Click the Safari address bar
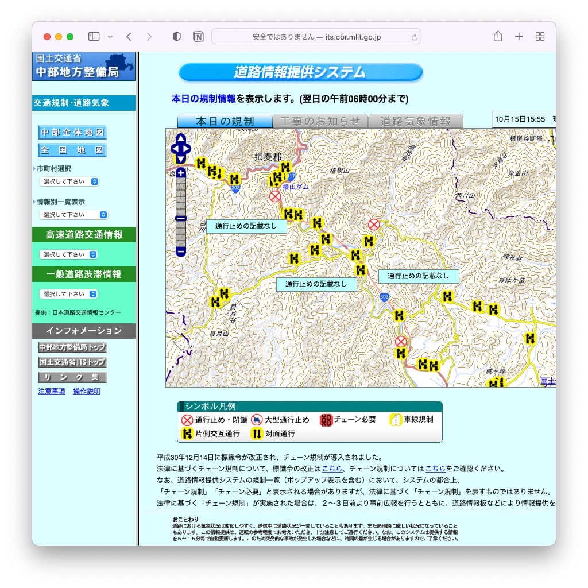Viewport: 588px width, 588px height. tap(316, 37)
